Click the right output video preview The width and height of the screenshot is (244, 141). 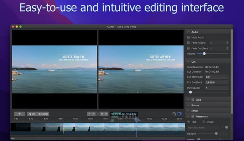pos(141,69)
